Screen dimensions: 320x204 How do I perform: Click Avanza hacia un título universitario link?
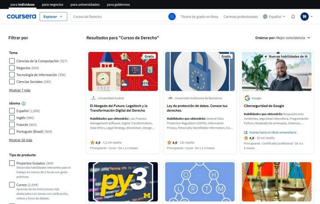click(x=273, y=132)
